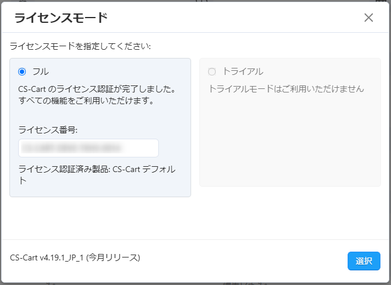Click the blank space below the mode panels
391x285 pixels.
click(195, 218)
